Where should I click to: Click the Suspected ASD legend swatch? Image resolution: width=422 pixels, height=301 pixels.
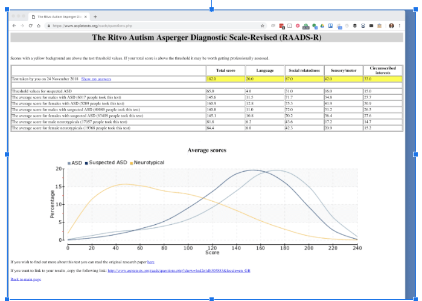[86, 163]
